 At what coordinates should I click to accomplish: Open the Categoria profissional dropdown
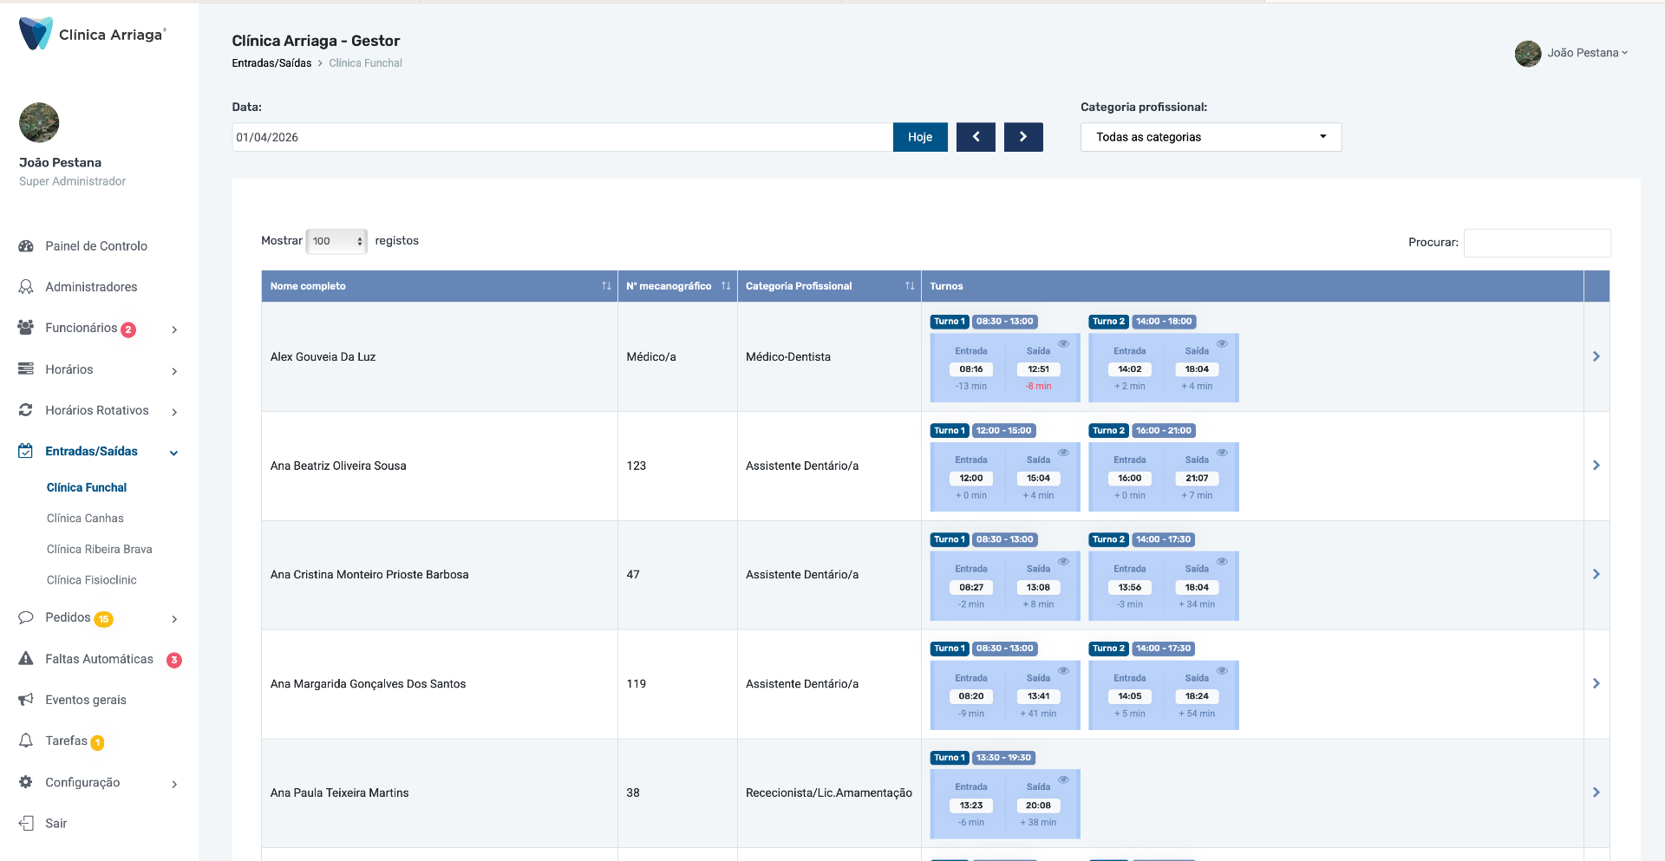click(x=1211, y=137)
